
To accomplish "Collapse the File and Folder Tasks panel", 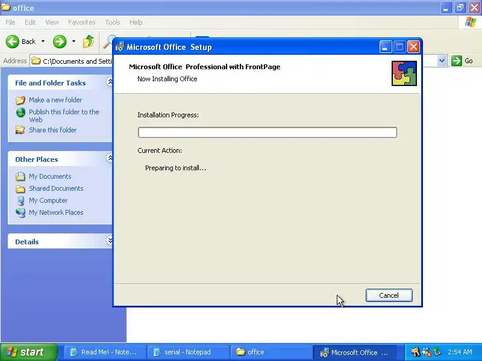I will [110, 82].
